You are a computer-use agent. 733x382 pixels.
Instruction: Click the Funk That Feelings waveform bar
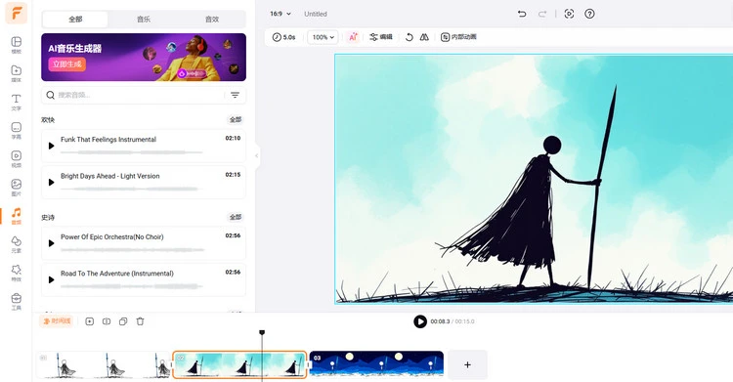coord(132,152)
